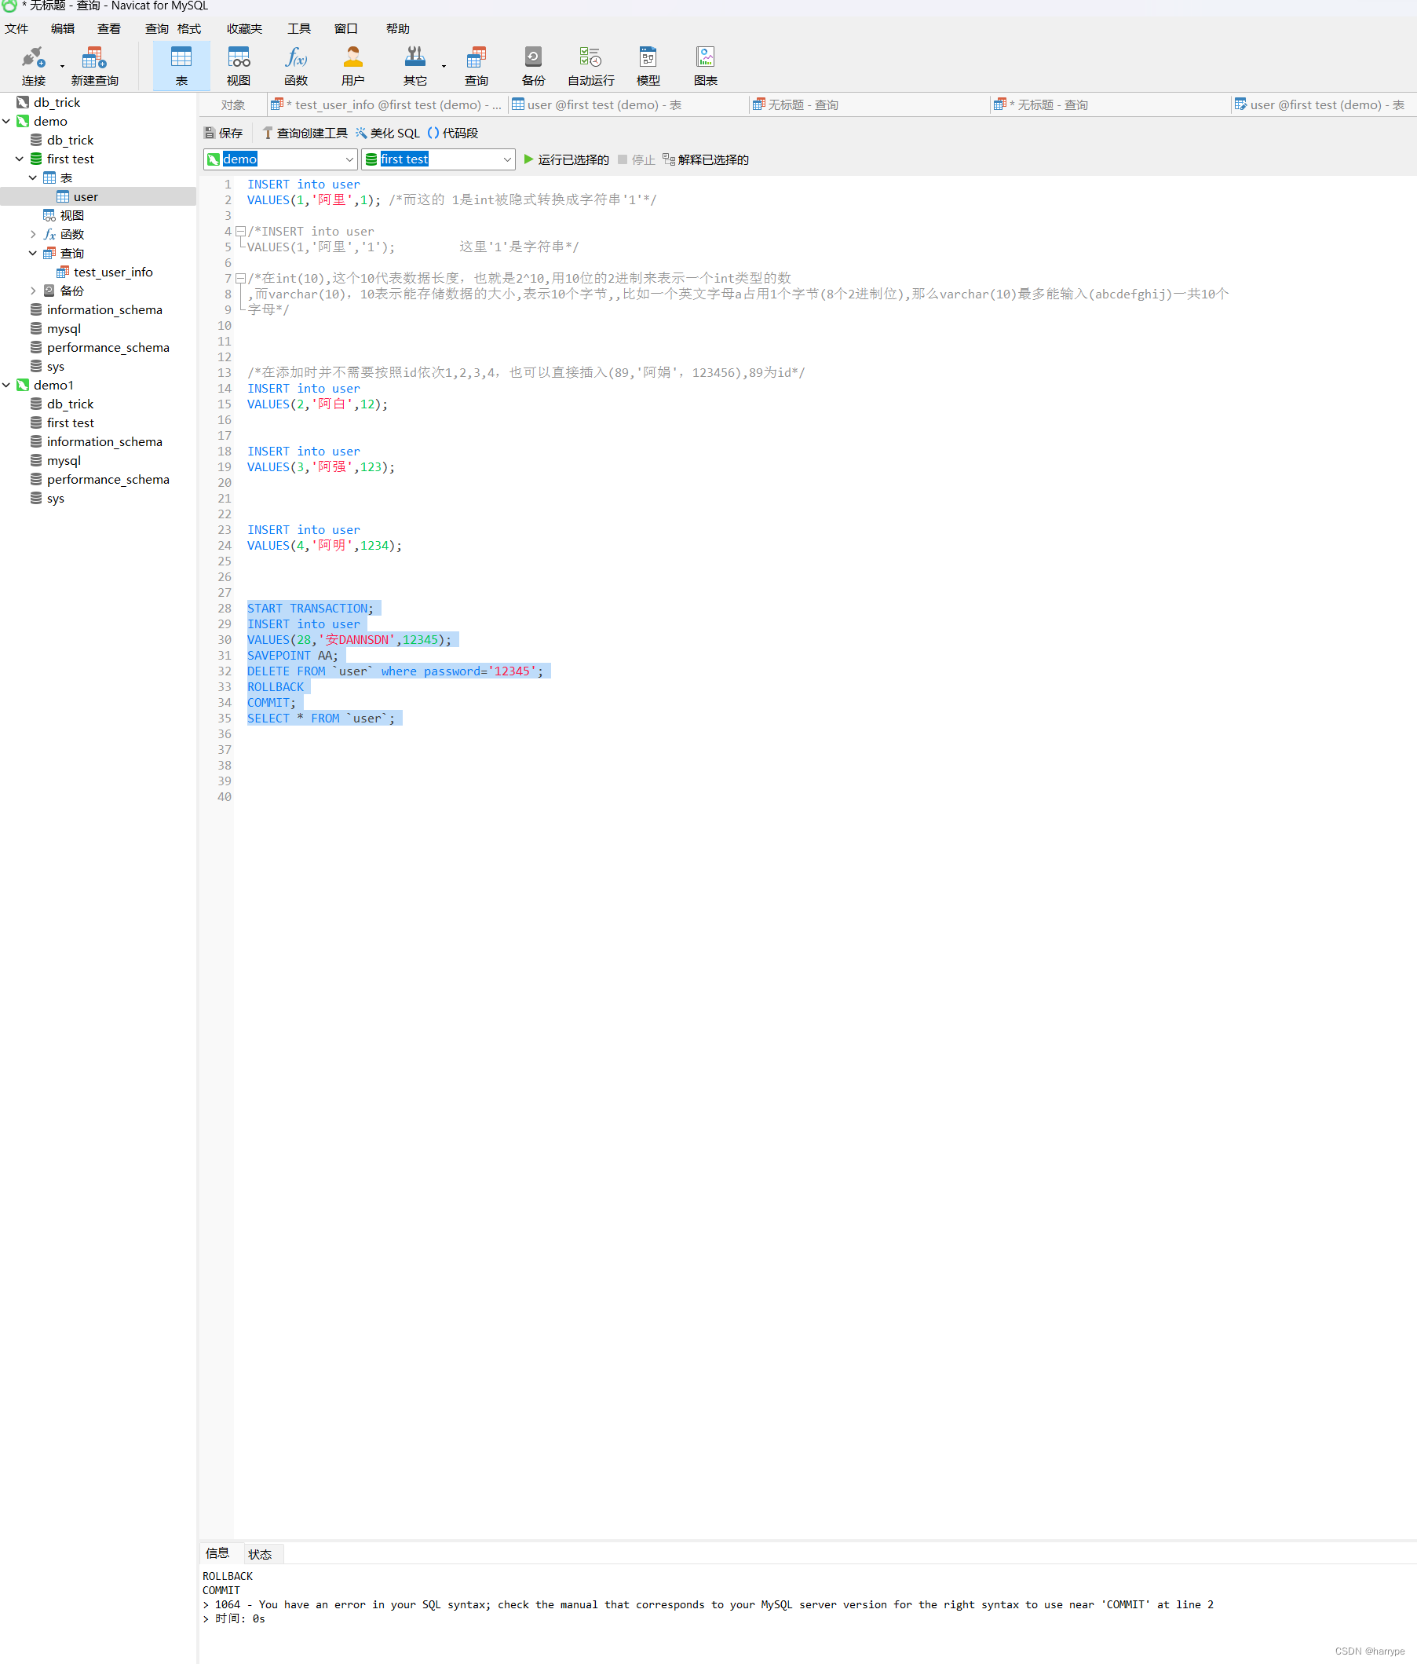Screen dimensions: 1417x1664
Task: Switch to the 信息 Info tab
Action: pos(217,1553)
